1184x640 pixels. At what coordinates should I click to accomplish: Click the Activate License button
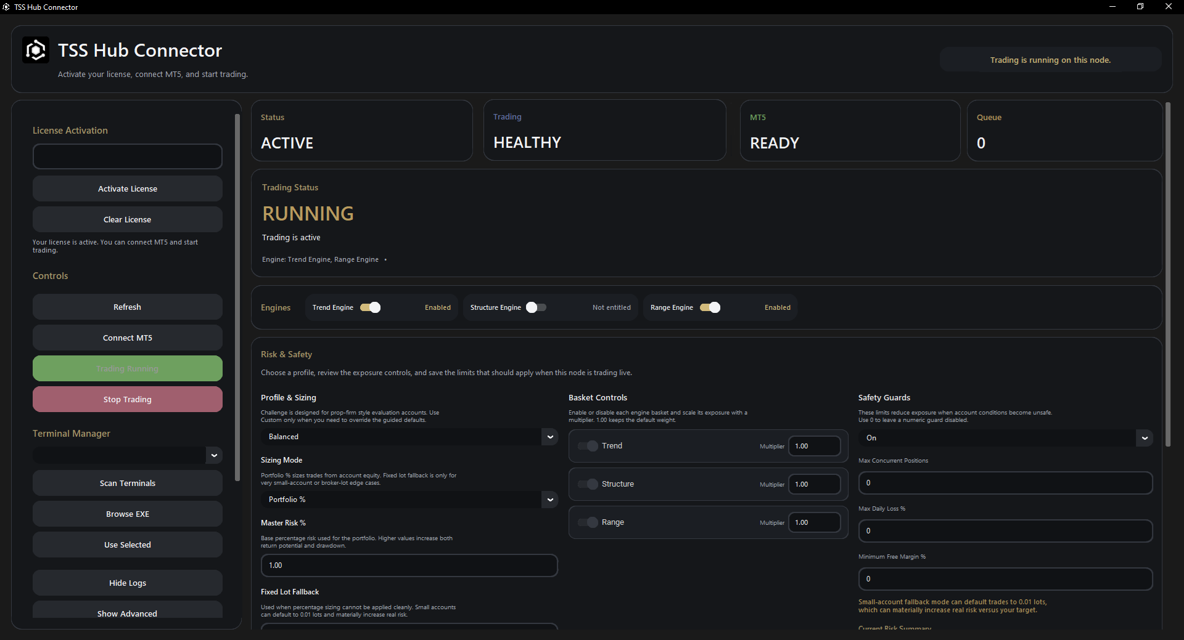tap(128, 188)
